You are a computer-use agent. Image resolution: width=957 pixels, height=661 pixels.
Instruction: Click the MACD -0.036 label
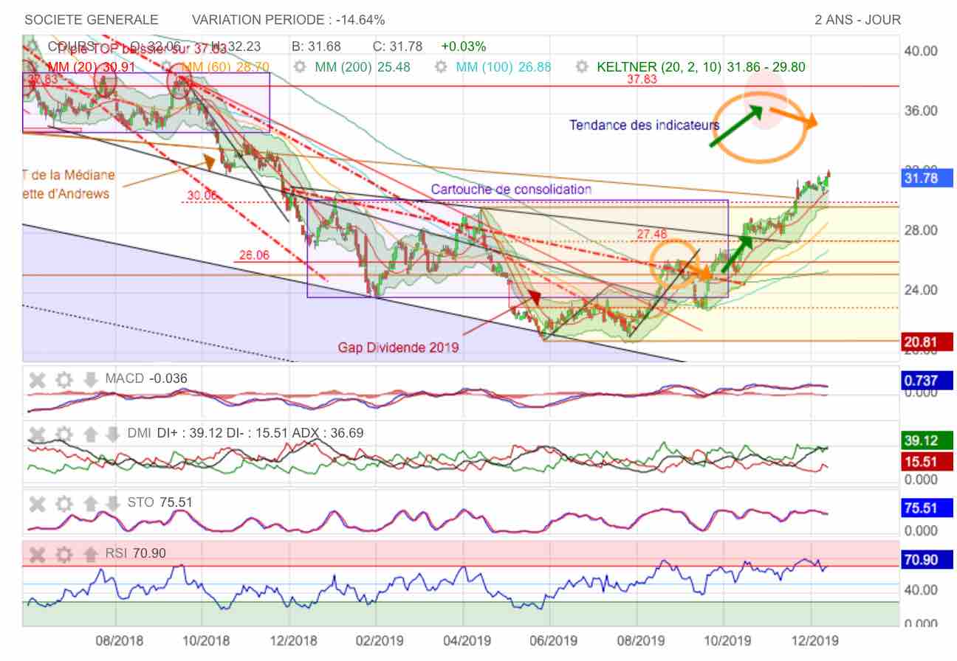(x=146, y=379)
